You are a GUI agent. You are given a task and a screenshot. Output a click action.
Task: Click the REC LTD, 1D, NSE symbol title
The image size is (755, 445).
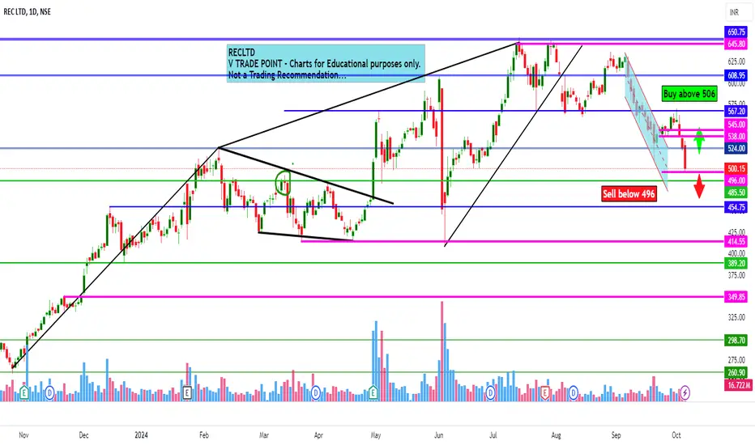(28, 11)
